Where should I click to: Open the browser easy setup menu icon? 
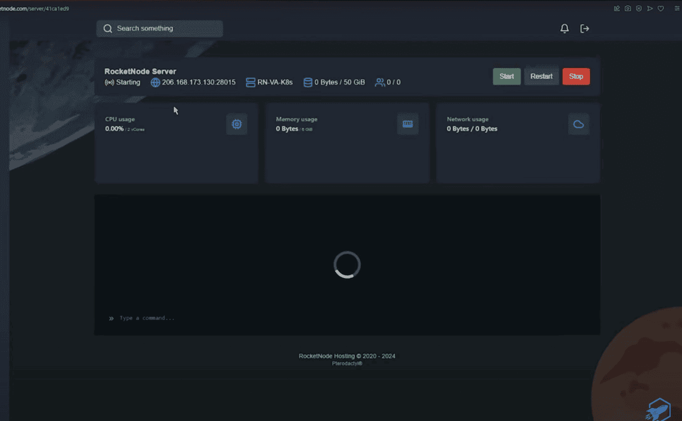(676, 9)
